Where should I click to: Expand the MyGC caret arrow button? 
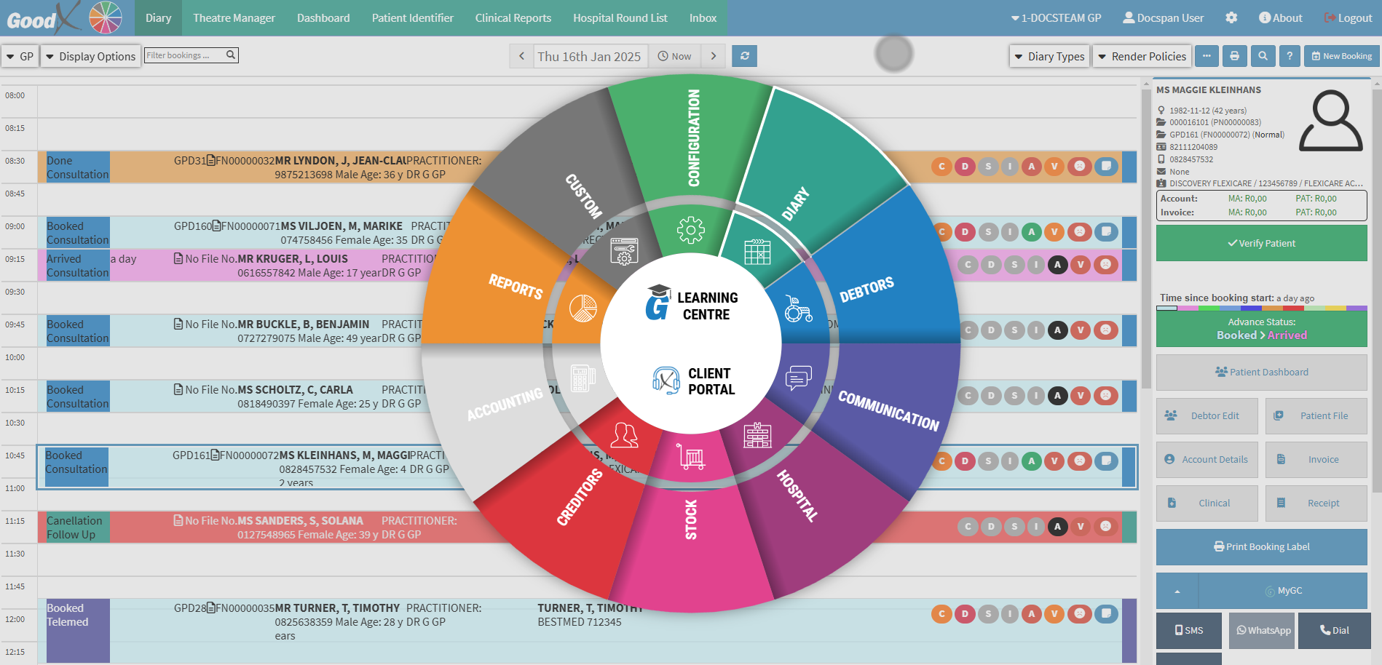point(1177,591)
